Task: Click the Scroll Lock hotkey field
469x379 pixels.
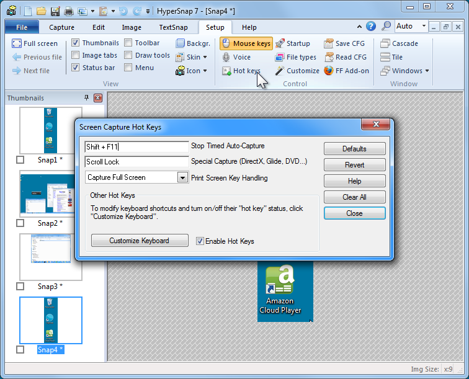Action: (136, 162)
